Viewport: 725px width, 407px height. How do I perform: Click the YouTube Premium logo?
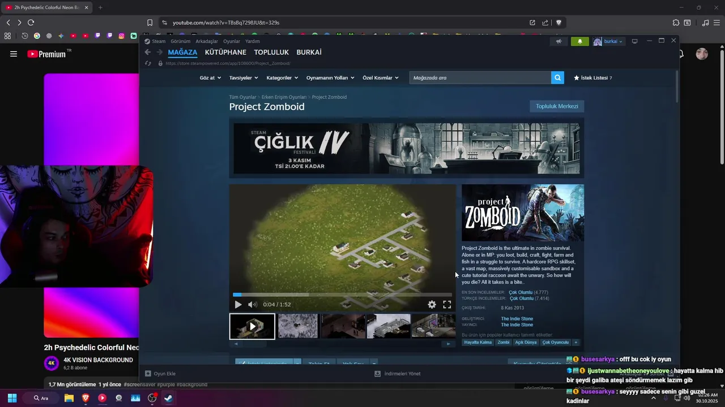[x=48, y=54]
